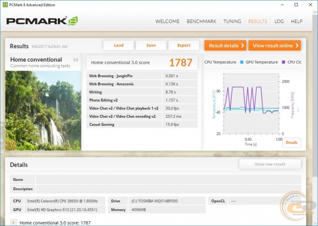Select the RESULTS tab

[258, 21]
